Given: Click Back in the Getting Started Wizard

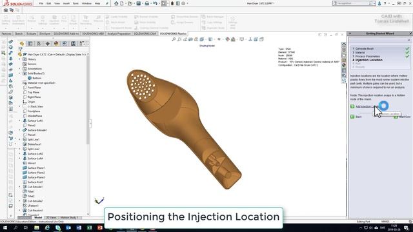Looking at the screenshot, I should pyautogui.click(x=359, y=117).
